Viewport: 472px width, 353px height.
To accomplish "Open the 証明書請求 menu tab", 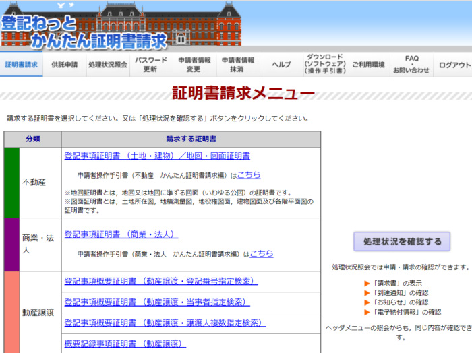I will (x=22, y=65).
